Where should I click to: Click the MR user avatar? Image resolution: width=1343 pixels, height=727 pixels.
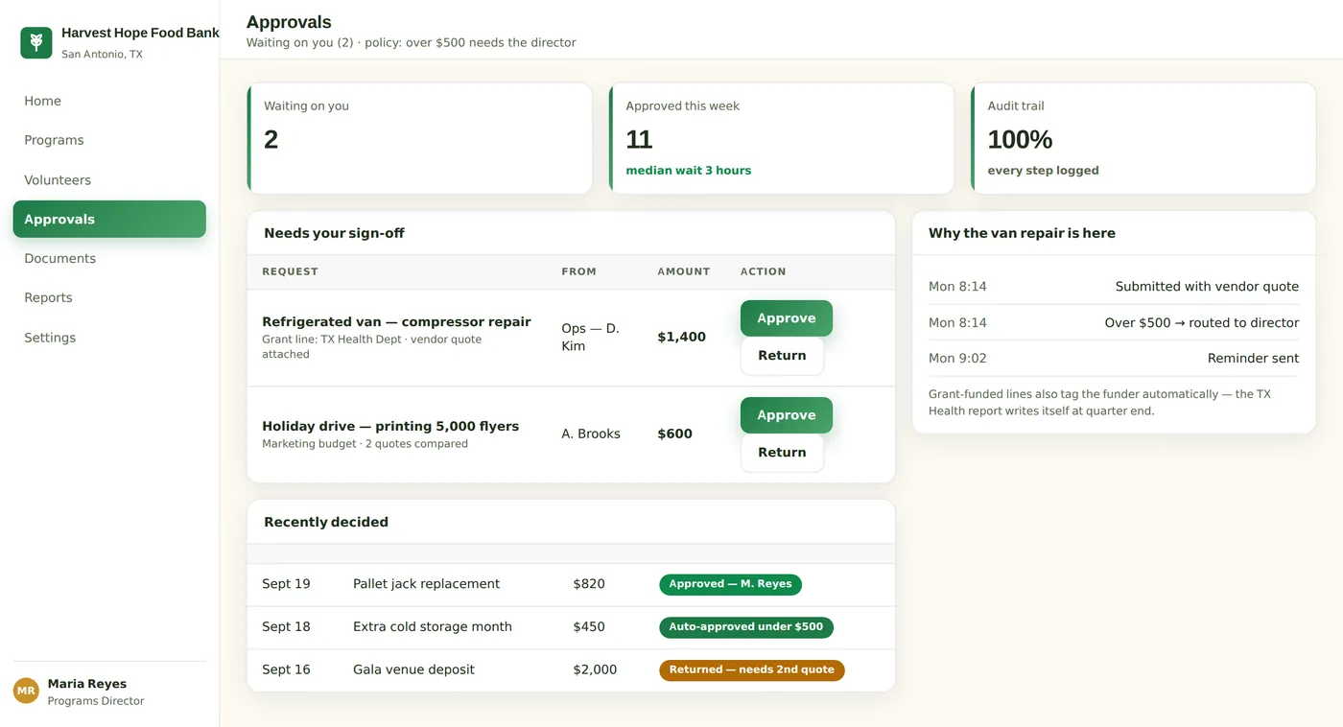click(26, 691)
